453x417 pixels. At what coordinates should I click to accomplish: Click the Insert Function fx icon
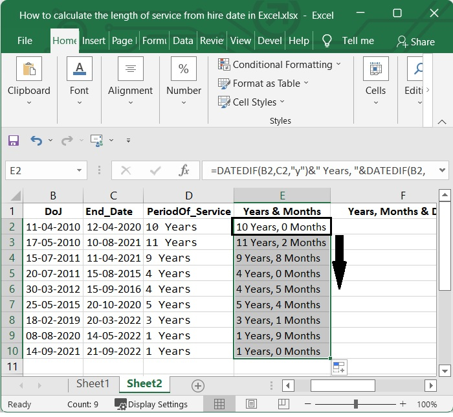tap(184, 170)
